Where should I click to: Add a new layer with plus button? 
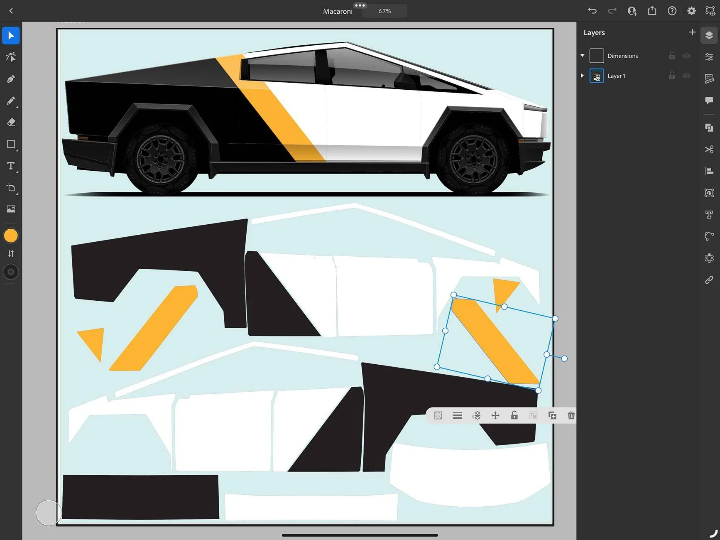[692, 32]
